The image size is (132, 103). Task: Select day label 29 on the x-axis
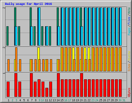point(116,100)
